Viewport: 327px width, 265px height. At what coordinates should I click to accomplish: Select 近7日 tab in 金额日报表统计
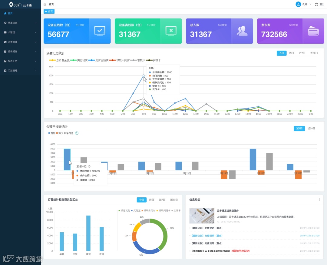tap(299, 129)
